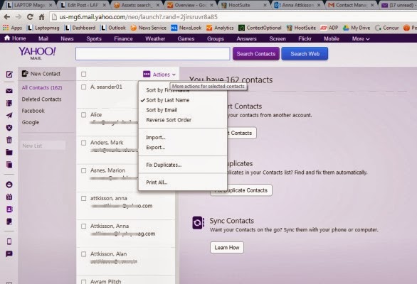The width and height of the screenshot is (417, 284).
Task: Open All Contacts (162) list
Action: 42,87
